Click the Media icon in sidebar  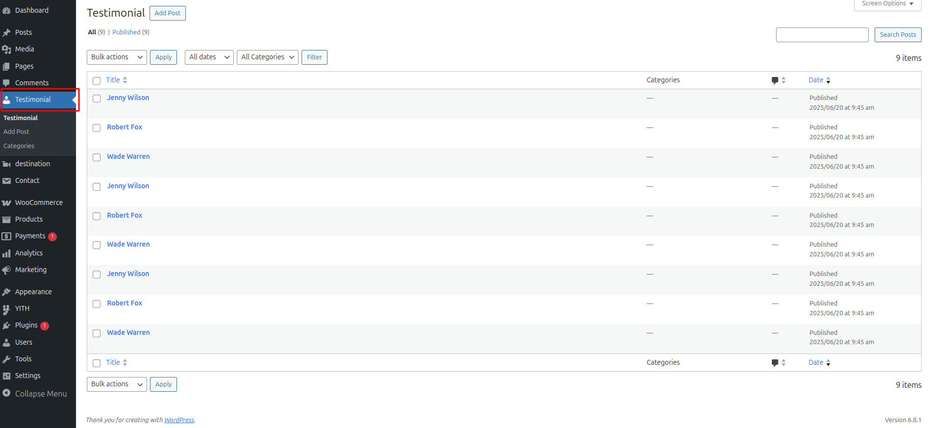pyautogui.click(x=6, y=50)
